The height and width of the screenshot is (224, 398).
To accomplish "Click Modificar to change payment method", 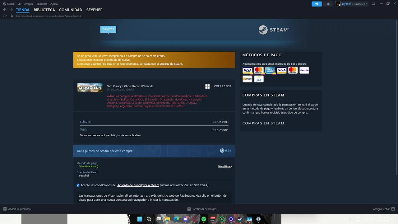I will tap(225, 166).
